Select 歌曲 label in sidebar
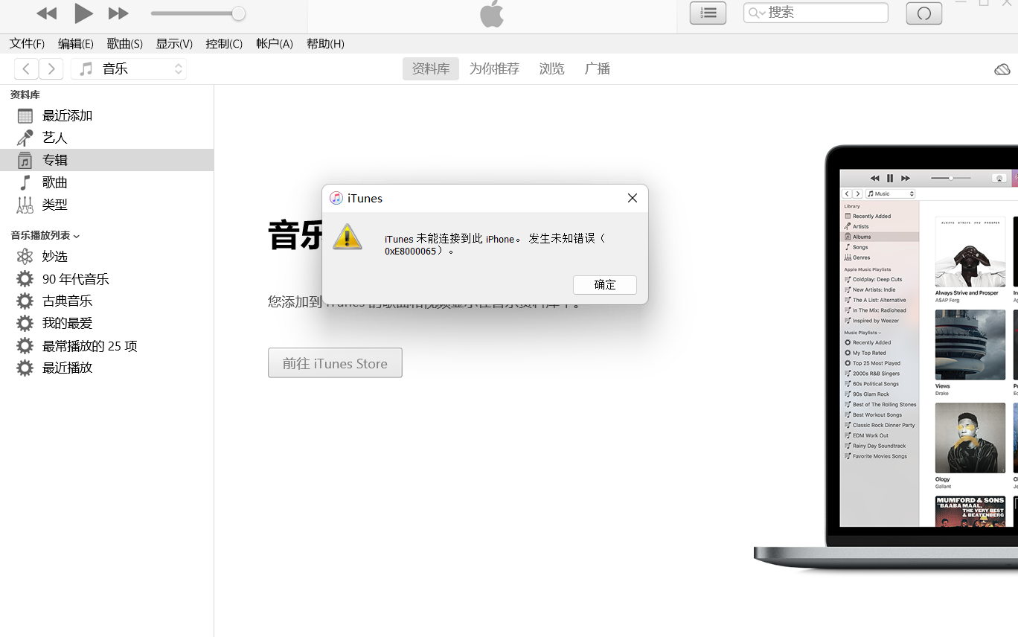1018x637 pixels. pos(55,182)
